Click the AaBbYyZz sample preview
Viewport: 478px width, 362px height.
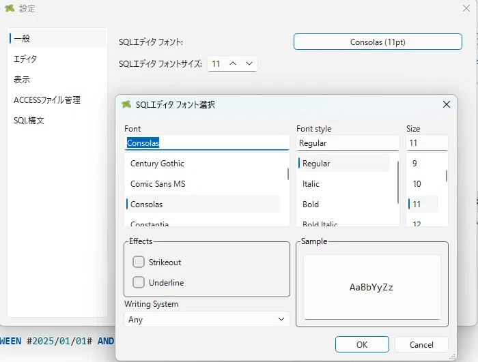(x=371, y=287)
